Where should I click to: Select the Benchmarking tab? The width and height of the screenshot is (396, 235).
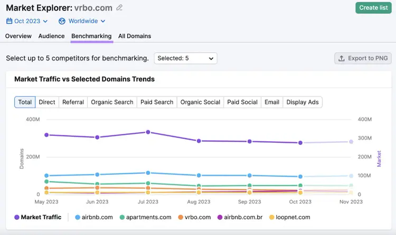(x=91, y=36)
